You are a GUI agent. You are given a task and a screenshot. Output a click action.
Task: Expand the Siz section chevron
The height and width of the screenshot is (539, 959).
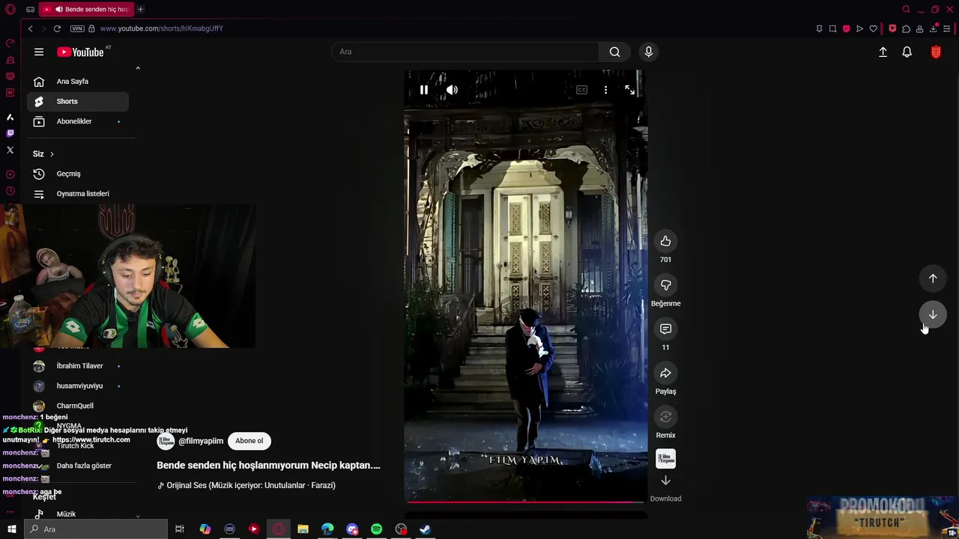click(x=52, y=154)
